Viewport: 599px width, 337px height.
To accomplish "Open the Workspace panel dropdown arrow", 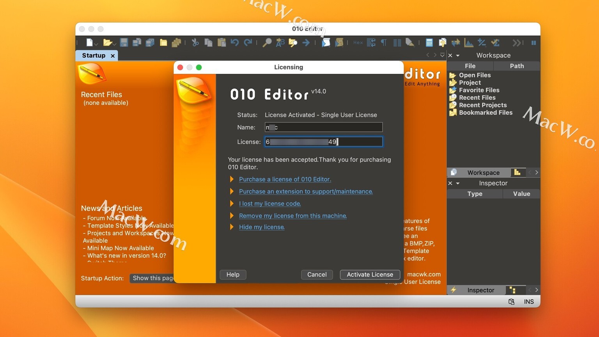I will click(x=458, y=55).
